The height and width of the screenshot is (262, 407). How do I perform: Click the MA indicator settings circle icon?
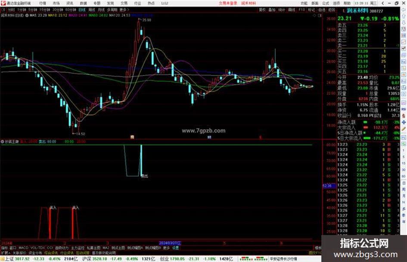coord(27,15)
